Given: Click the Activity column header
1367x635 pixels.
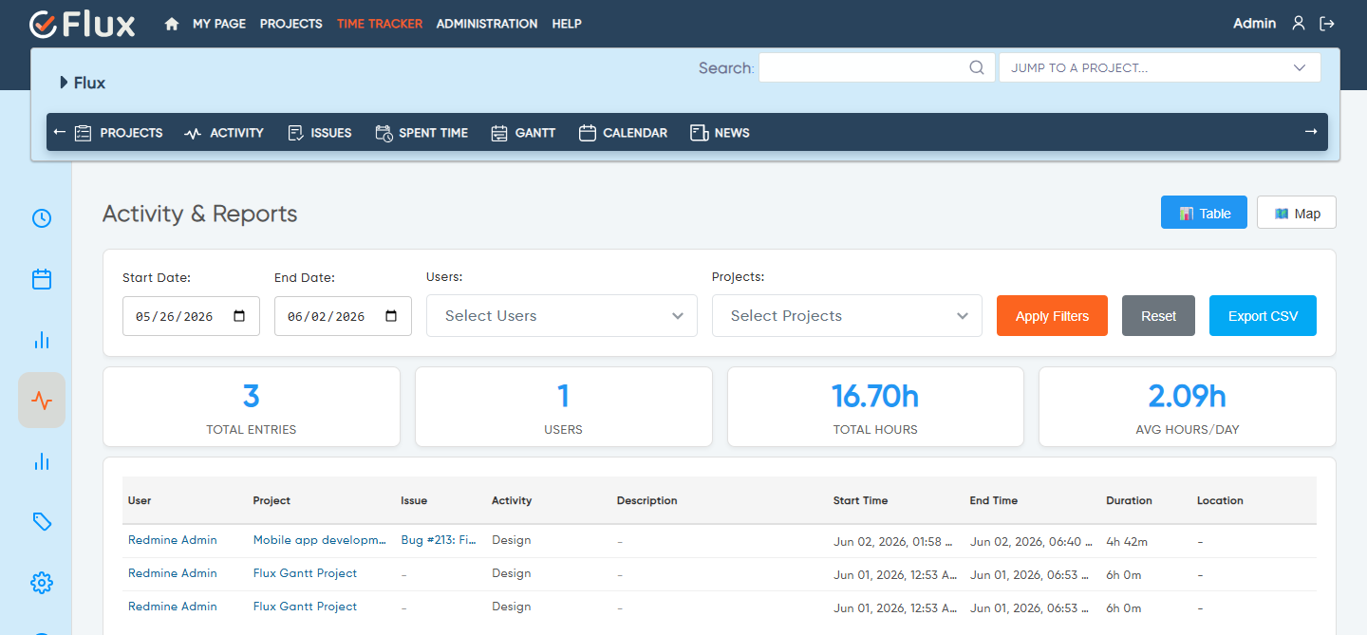Looking at the screenshot, I should pyautogui.click(x=512, y=500).
